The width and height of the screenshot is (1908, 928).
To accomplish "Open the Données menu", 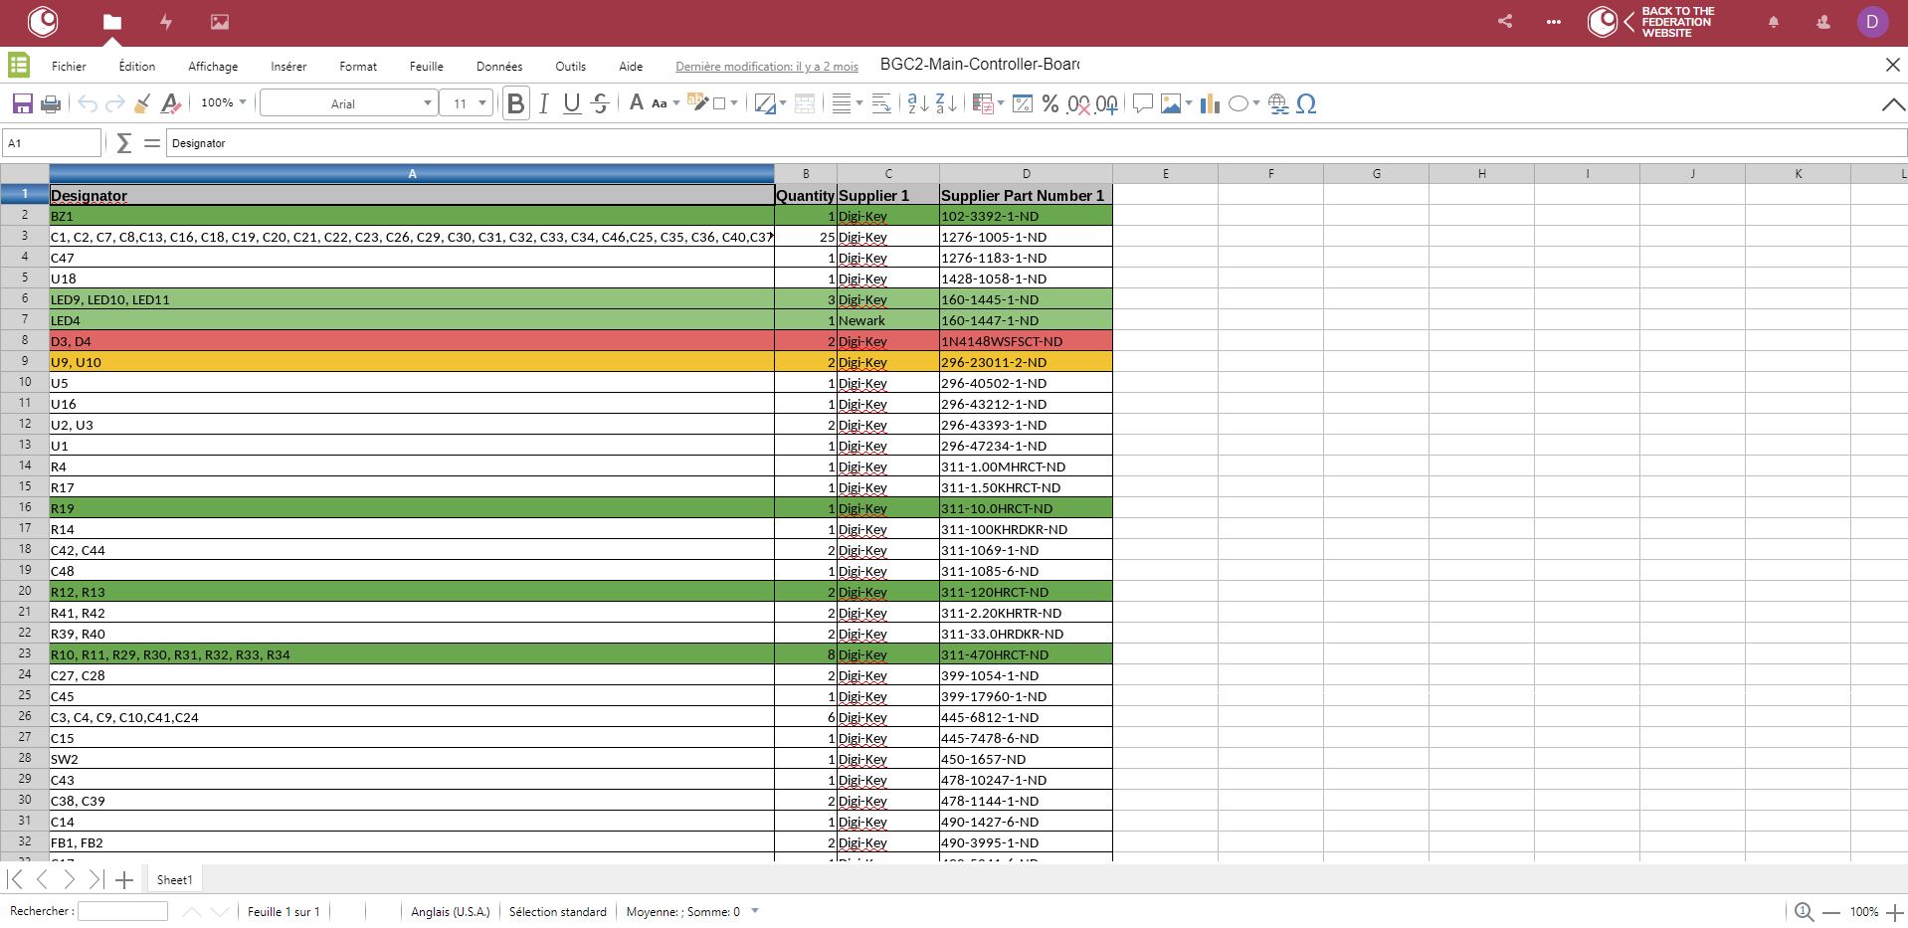I will (x=498, y=67).
